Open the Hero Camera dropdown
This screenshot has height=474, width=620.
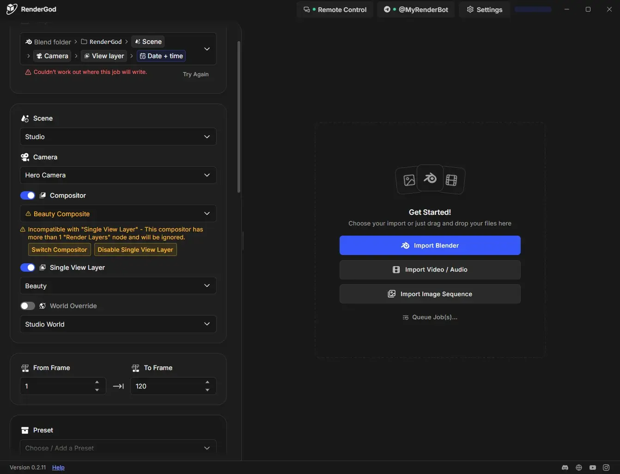[x=118, y=175]
